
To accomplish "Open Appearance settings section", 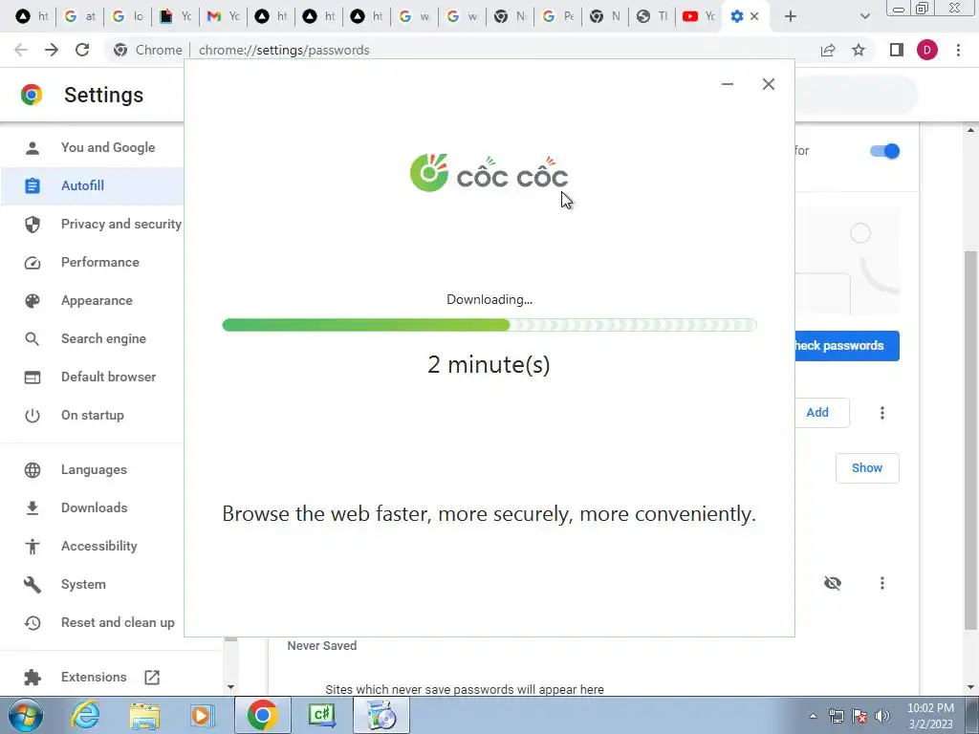I will click(x=97, y=301).
